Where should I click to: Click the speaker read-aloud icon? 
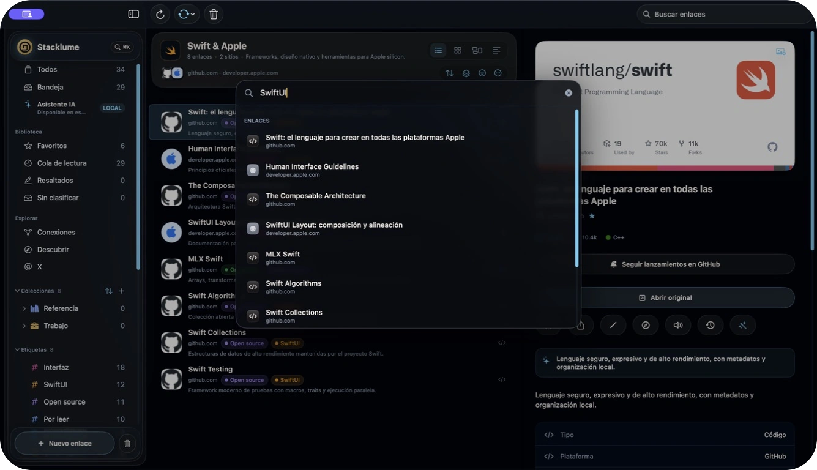(678, 325)
